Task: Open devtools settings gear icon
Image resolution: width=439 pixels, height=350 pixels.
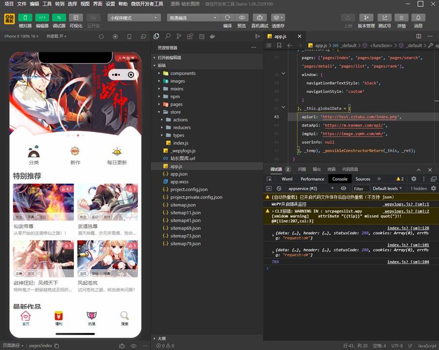Action: (414, 179)
